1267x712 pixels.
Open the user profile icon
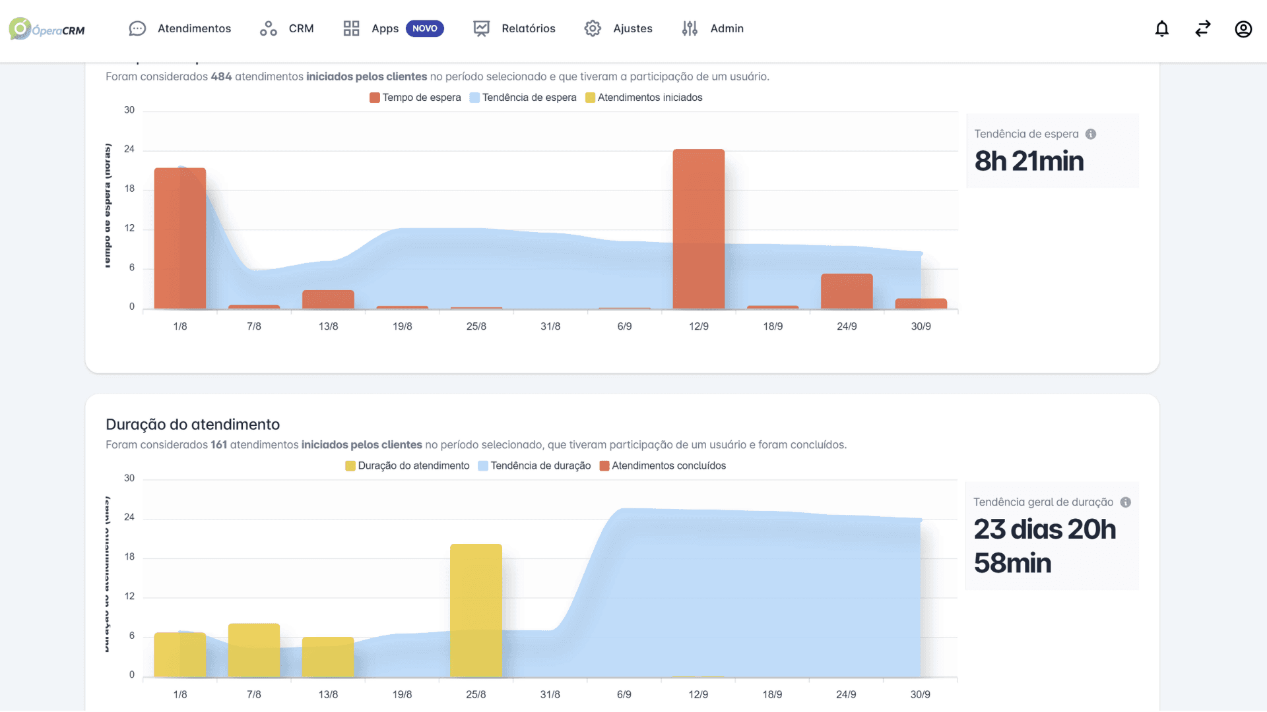[x=1243, y=28]
